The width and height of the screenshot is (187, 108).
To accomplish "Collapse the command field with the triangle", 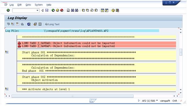I will coord(42,10).
